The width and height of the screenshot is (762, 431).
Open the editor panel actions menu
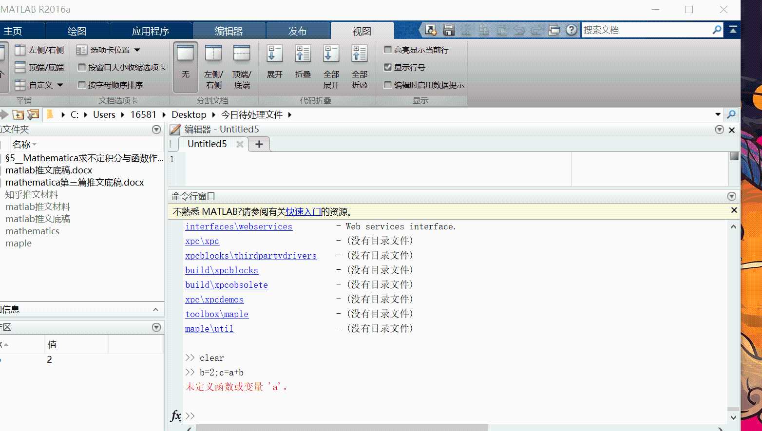click(x=720, y=130)
